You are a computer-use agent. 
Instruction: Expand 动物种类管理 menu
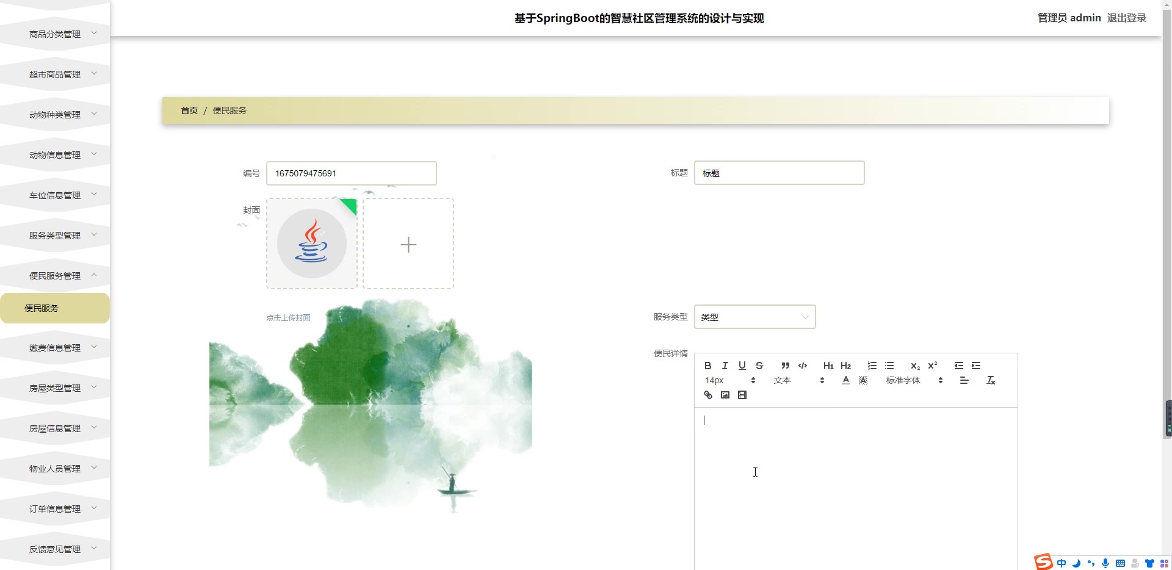[x=55, y=115]
